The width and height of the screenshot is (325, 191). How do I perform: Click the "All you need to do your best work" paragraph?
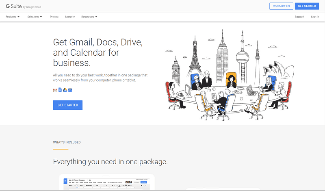(x=100, y=78)
